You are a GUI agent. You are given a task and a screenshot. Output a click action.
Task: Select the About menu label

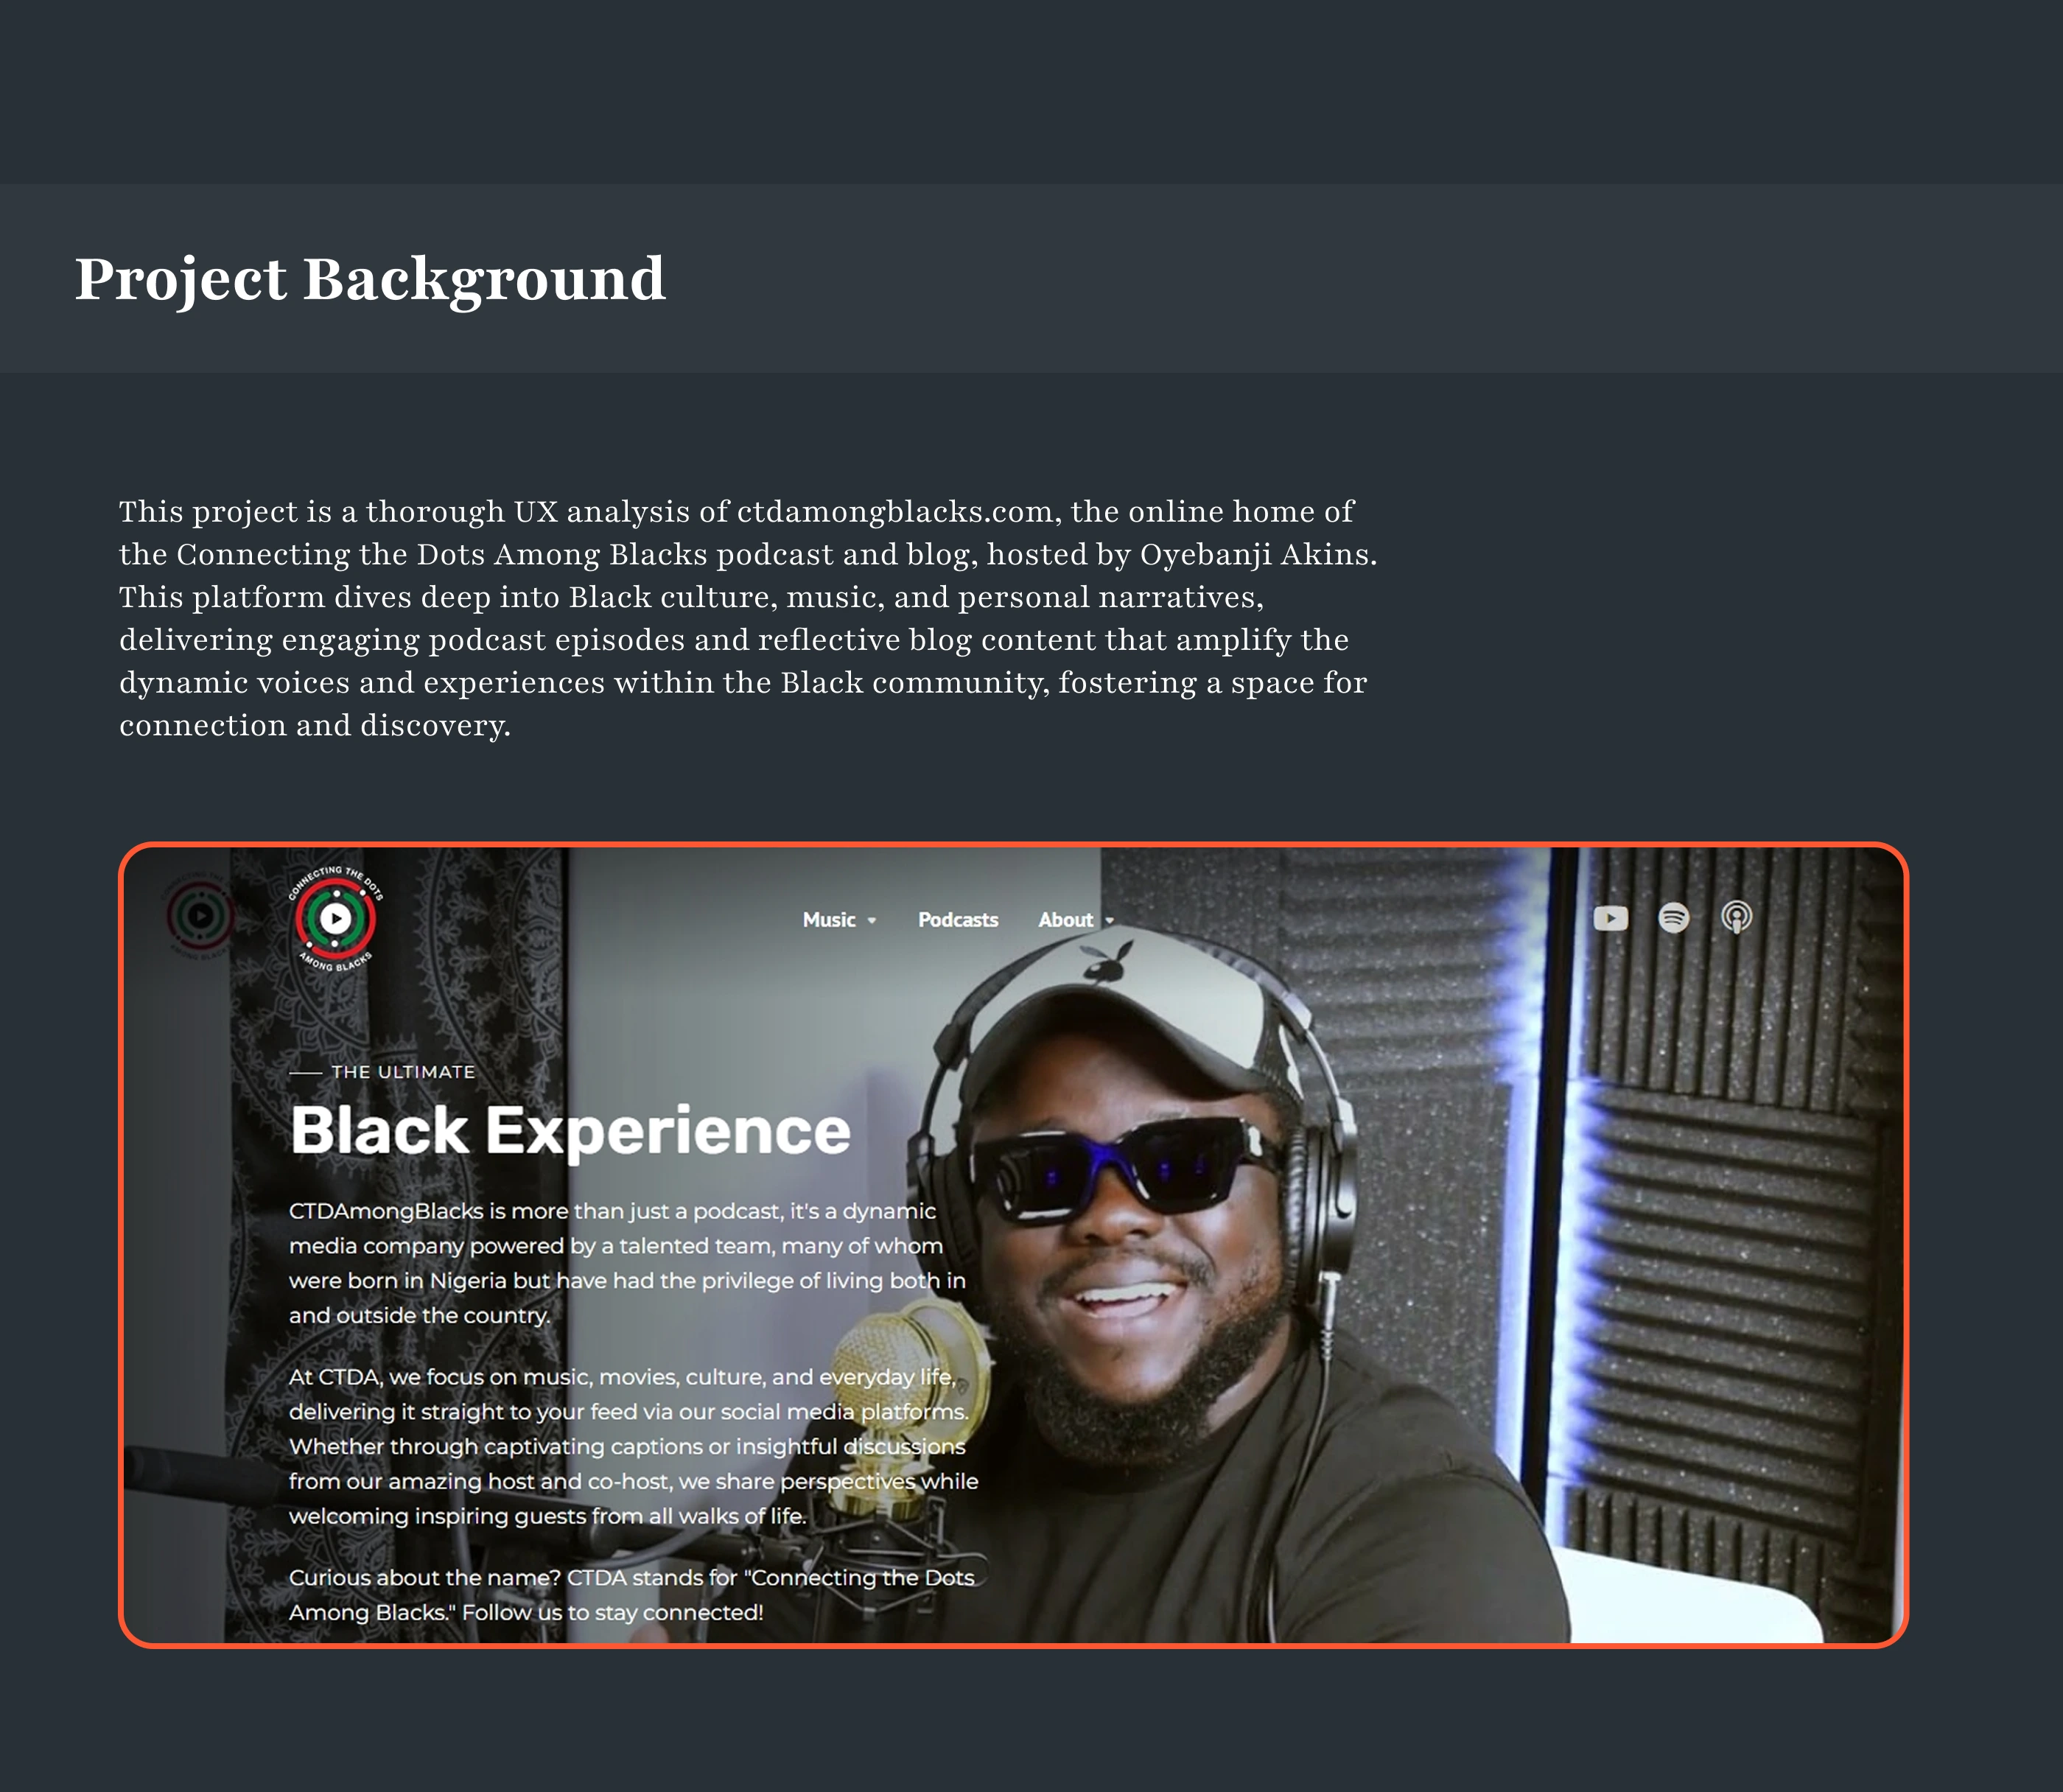tap(1065, 920)
